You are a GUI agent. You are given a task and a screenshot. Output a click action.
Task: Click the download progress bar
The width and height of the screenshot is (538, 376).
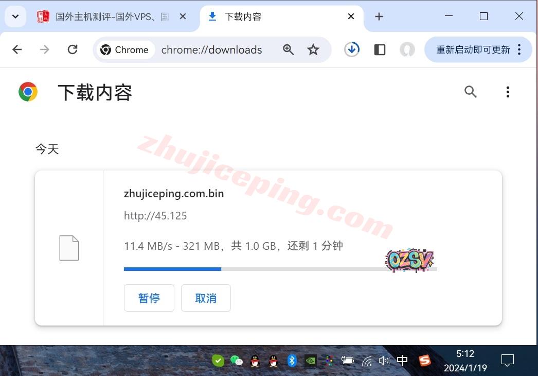(x=280, y=269)
